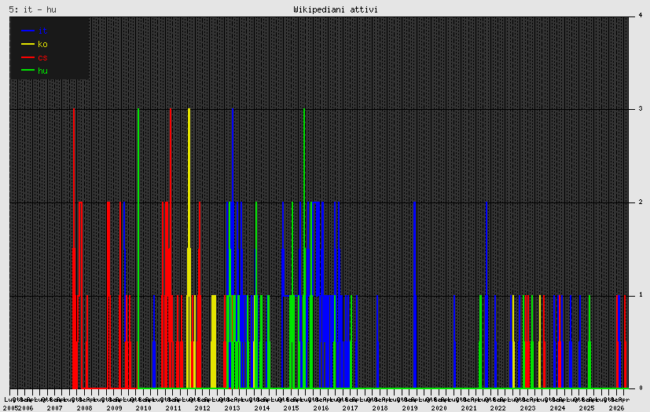Click the red line swatch beside 'cs'
Screen dimensions: 650x412
coord(28,57)
